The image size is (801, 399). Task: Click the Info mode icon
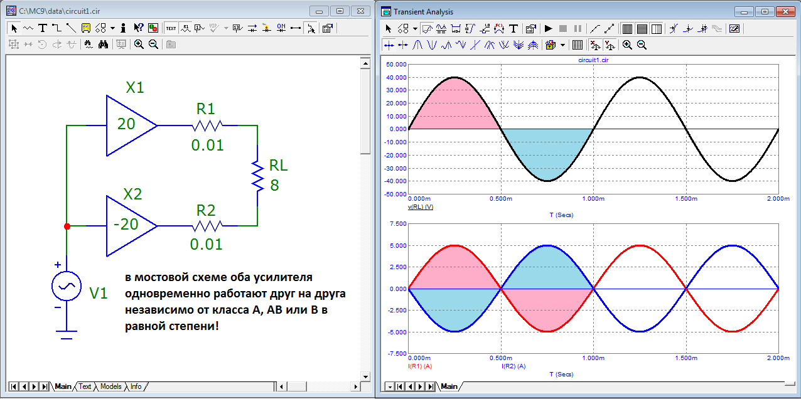pos(123,28)
